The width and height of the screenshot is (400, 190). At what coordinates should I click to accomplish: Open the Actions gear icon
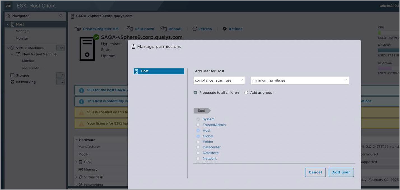(225, 29)
